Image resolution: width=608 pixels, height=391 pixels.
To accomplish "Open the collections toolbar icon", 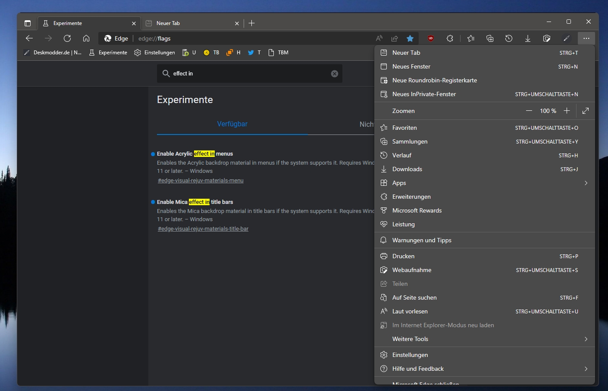I will (x=490, y=38).
